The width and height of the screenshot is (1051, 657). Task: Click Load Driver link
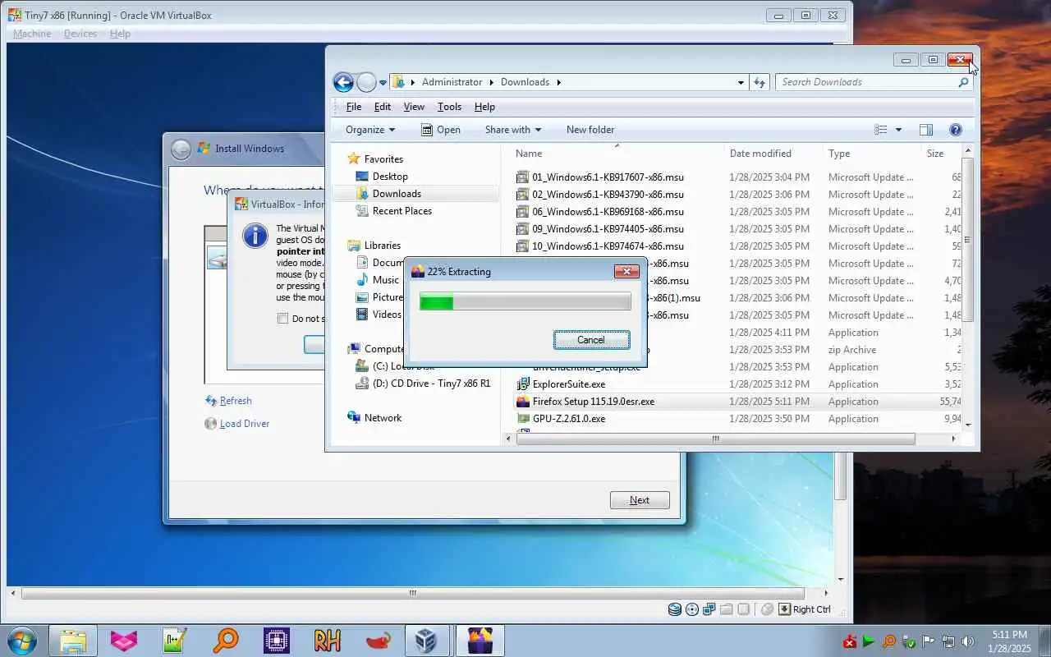[x=245, y=424]
